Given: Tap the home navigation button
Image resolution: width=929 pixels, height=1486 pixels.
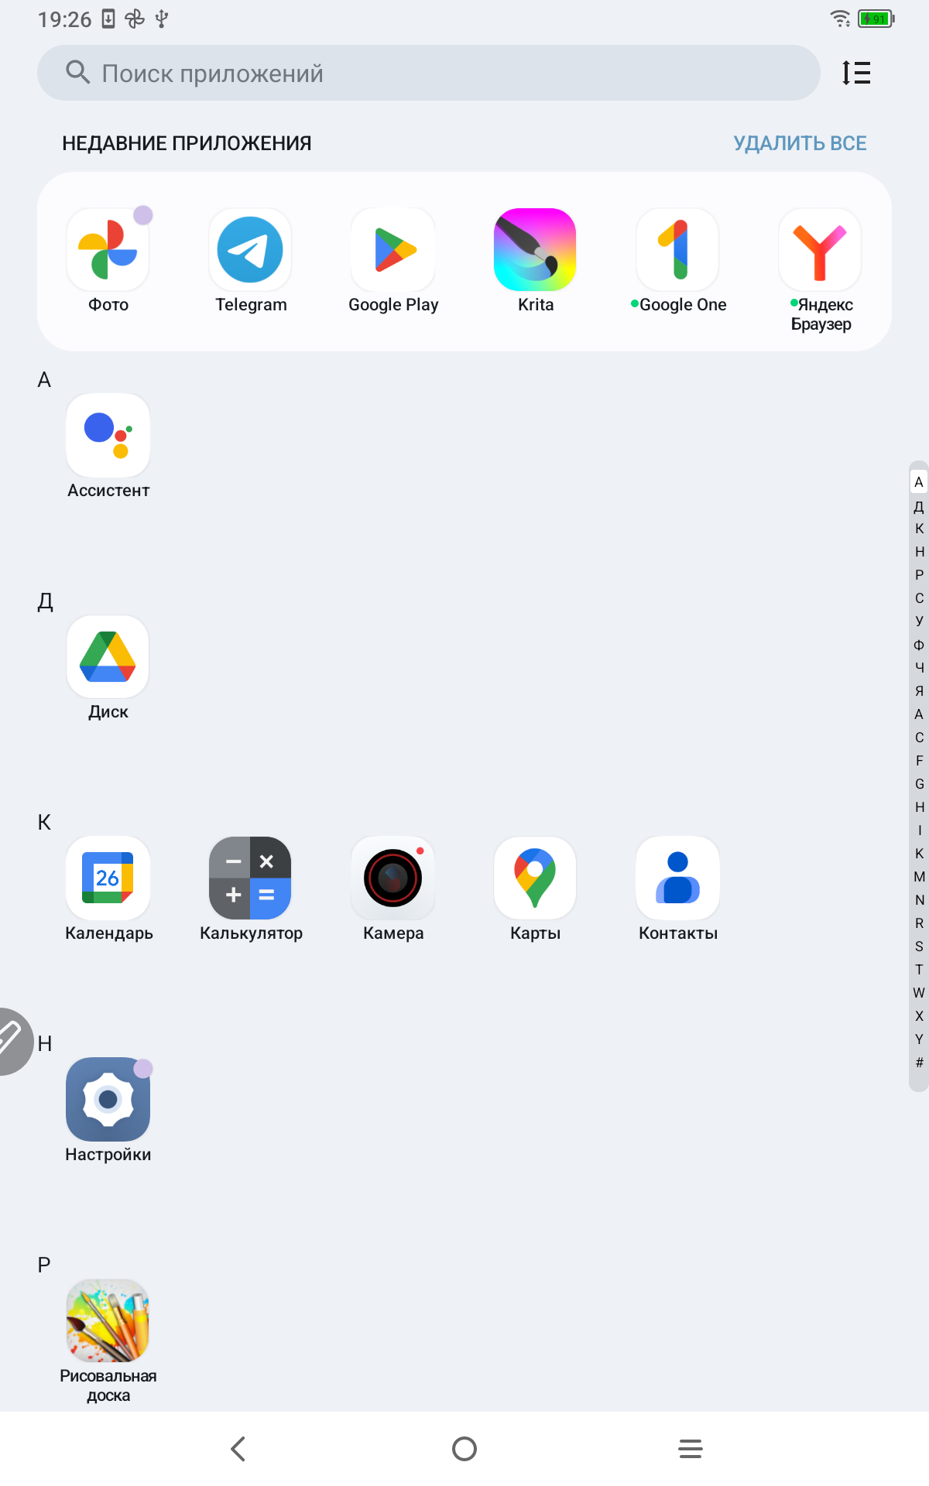Looking at the screenshot, I should 464,1449.
